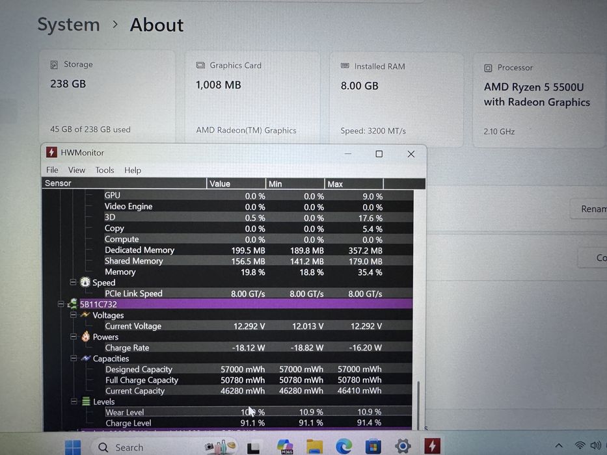This screenshot has width=607, height=455.
Task: Go back to System in the Settings breadcrumb
Action: pos(68,25)
